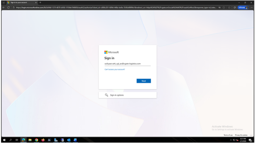Click the browser back arrow
255x143 pixels.
4,7
